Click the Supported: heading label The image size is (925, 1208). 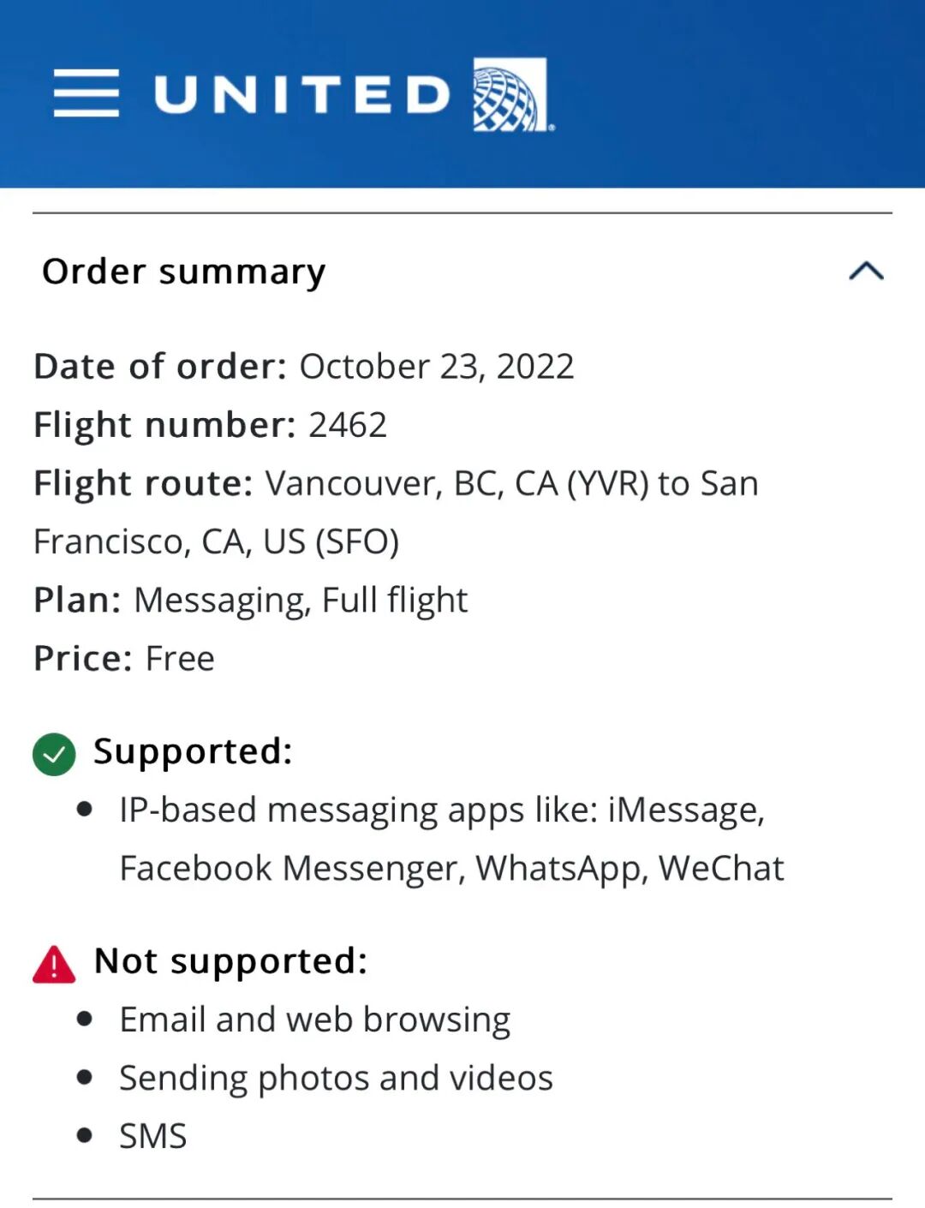click(x=193, y=751)
